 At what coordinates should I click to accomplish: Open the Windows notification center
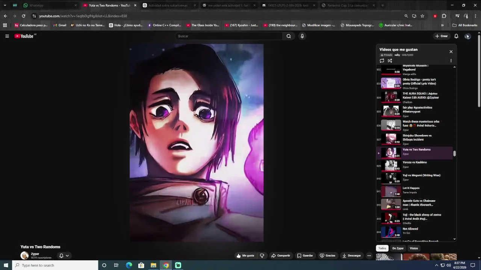click(473, 265)
